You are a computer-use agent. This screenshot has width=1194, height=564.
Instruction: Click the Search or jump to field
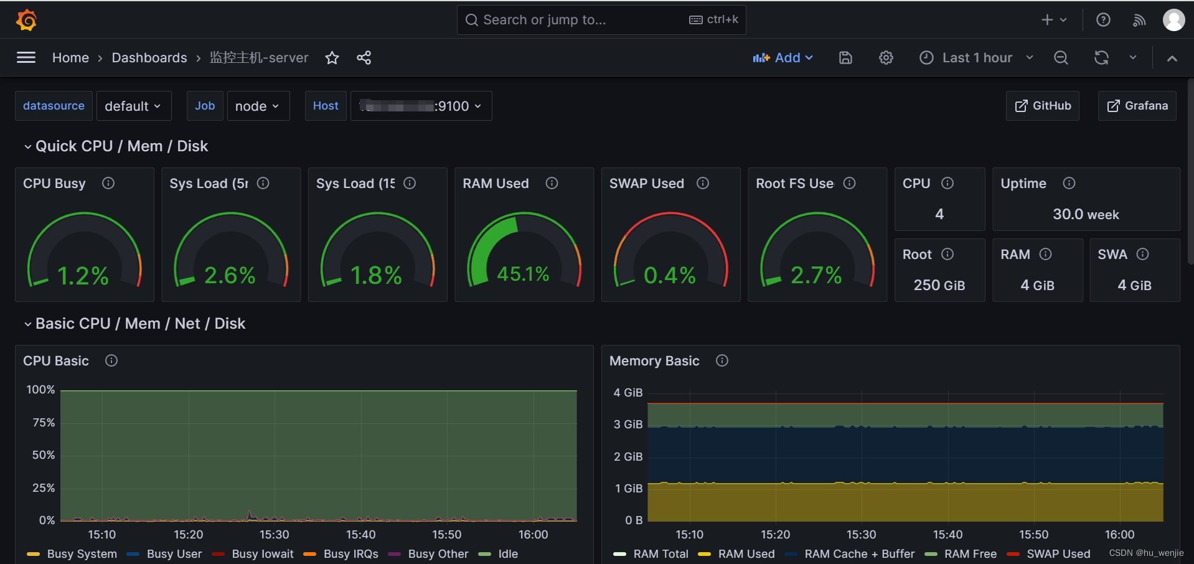[601, 20]
